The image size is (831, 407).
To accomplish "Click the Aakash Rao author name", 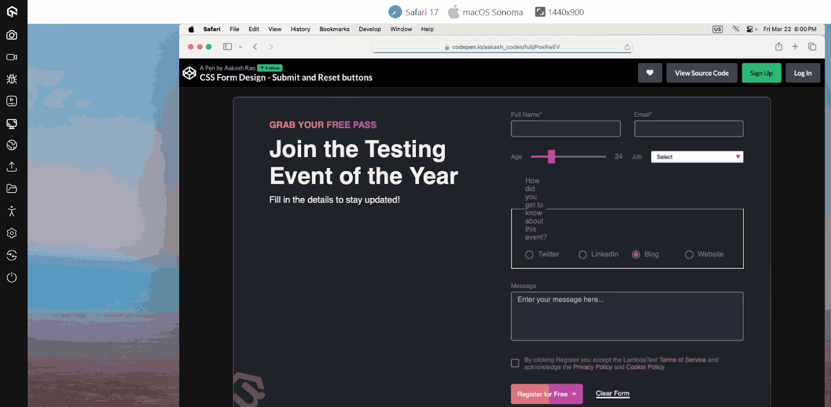I will coord(240,68).
